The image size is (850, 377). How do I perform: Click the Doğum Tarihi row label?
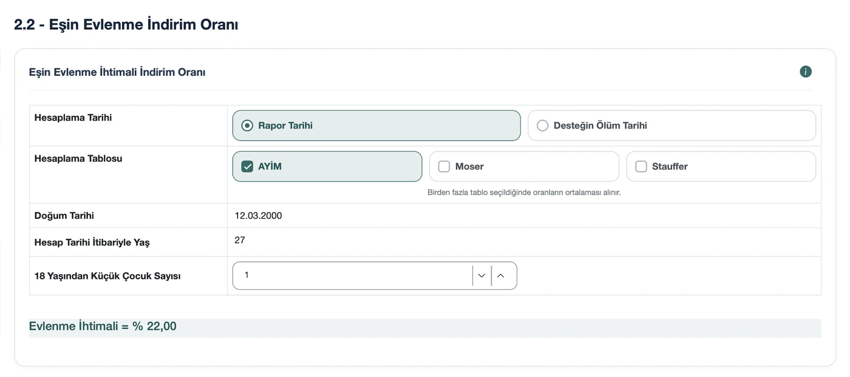[64, 216]
